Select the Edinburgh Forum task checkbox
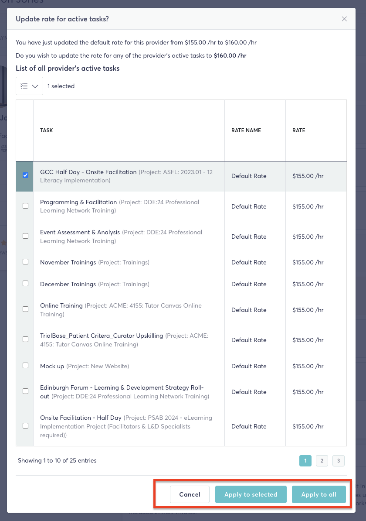Image resolution: width=366 pixels, height=521 pixels. click(25, 391)
